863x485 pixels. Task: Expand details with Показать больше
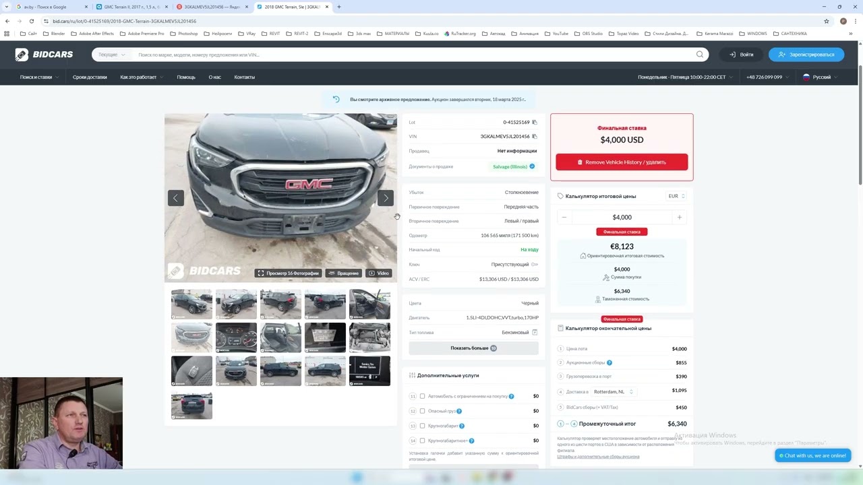[x=473, y=348]
